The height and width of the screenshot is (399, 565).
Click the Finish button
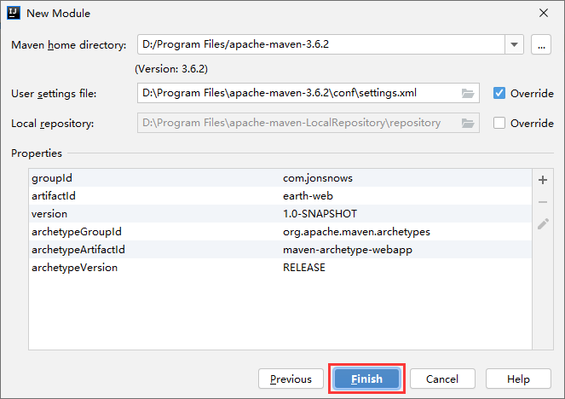tap(366, 379)
